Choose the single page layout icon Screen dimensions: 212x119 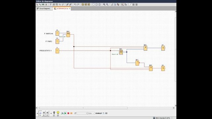pyautogui.click(x=93, y=4)
